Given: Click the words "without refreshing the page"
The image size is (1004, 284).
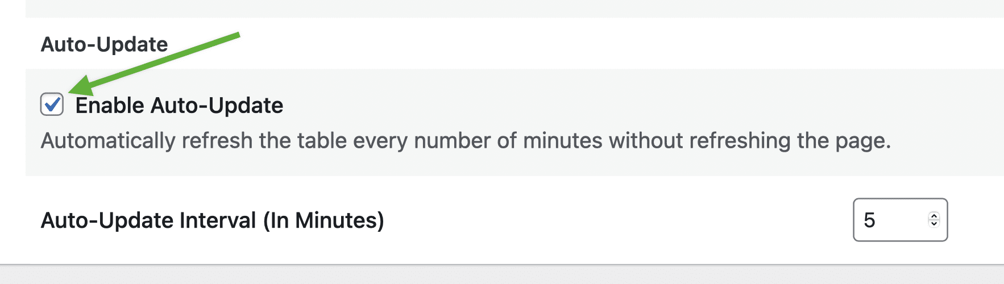Looking at the screenshot, I should pyautogui.click(x=749, y=141).
